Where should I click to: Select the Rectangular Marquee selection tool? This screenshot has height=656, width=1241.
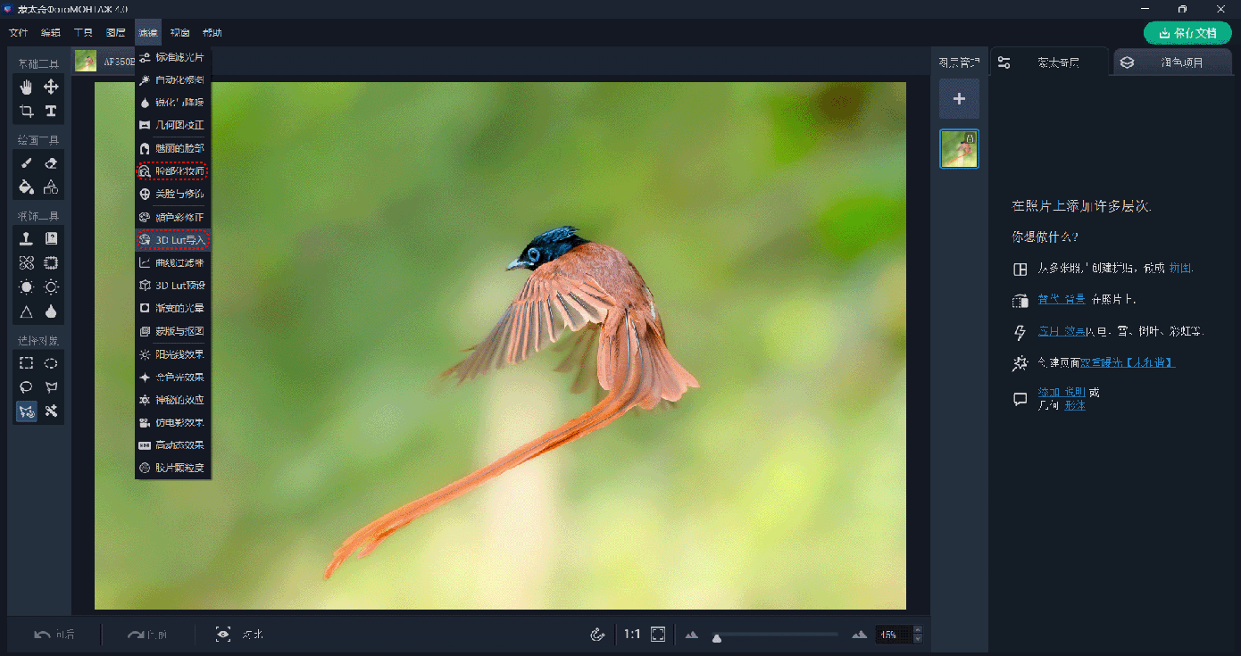click(27, 363)
